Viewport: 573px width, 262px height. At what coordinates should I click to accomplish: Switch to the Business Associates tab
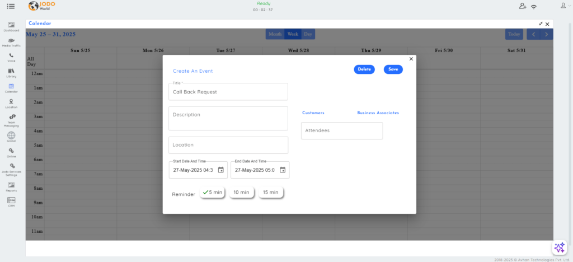pyautogui.click(x=378, y=113)
